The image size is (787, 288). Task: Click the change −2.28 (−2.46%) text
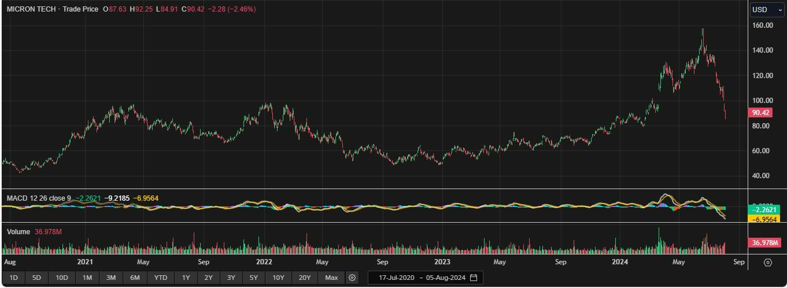click(231, 9)
